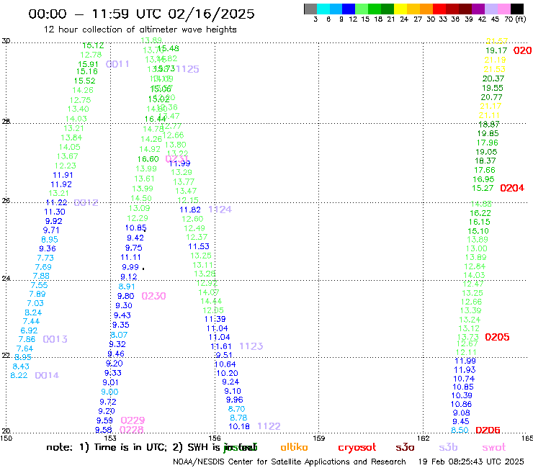Click wave height value 15.27
Image resolution: width=533 pixels, height=468 pixels.
[x=483, y=188]
